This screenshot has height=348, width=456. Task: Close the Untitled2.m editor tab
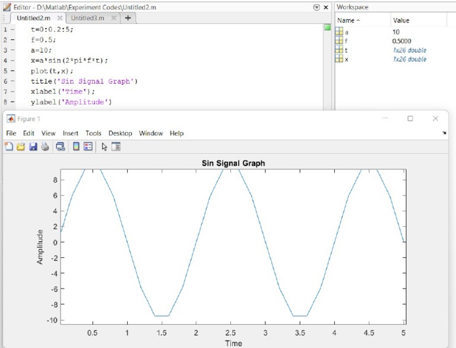(60, 18)
